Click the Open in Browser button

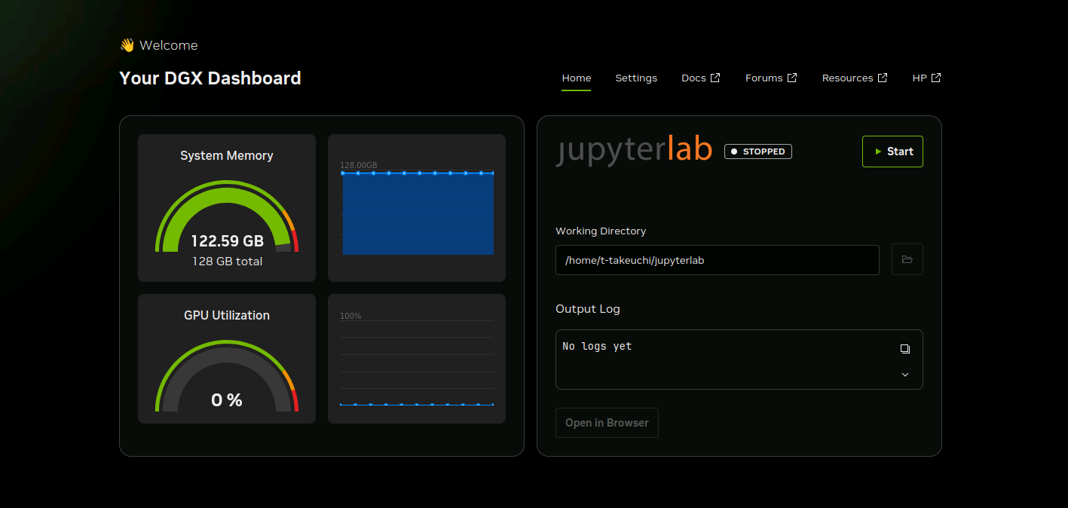pos(607,423)
